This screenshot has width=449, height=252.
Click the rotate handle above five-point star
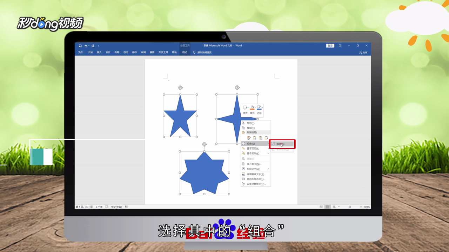(x=180, y=88)
